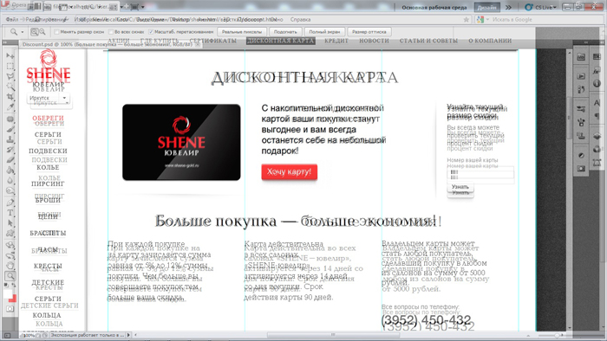Image resolution: width=607 pixels, height=341 pixels.
Task: Open status bar info arrow menu
Action: click(x=128, y=335)
